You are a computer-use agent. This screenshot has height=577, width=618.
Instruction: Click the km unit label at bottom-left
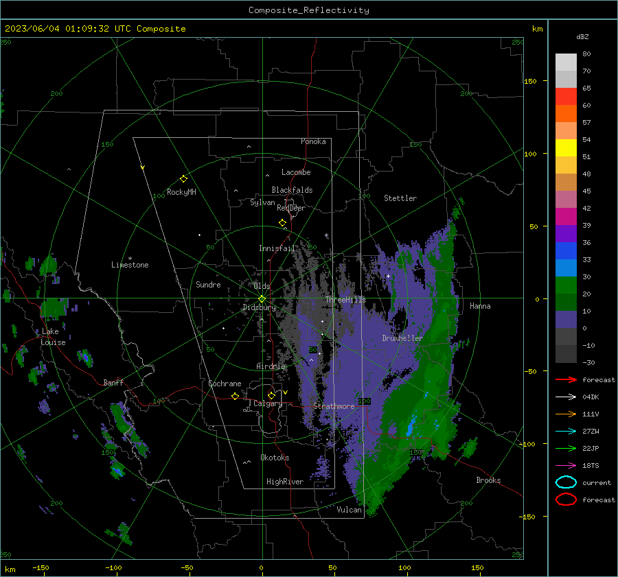(10, 569)
